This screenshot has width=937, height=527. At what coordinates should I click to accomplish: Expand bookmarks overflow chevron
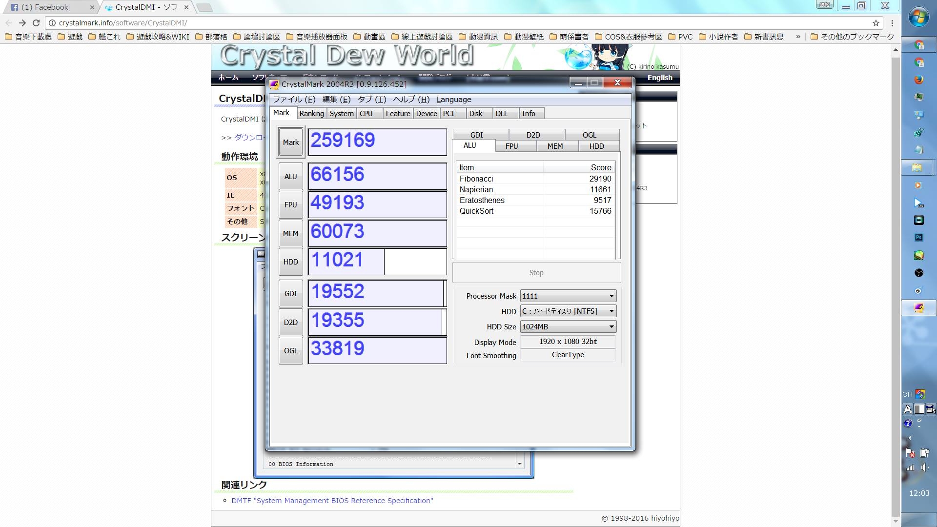coord(798,37)
